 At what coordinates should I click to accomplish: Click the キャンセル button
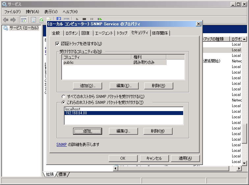[154, 158]
